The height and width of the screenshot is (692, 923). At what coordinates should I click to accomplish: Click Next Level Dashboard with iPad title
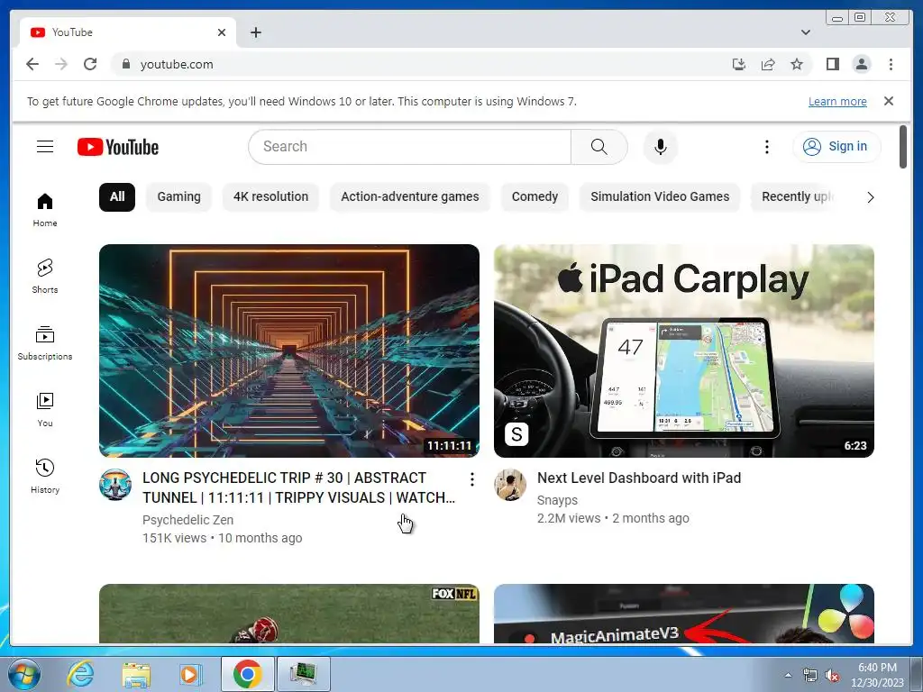click(639, 478)
